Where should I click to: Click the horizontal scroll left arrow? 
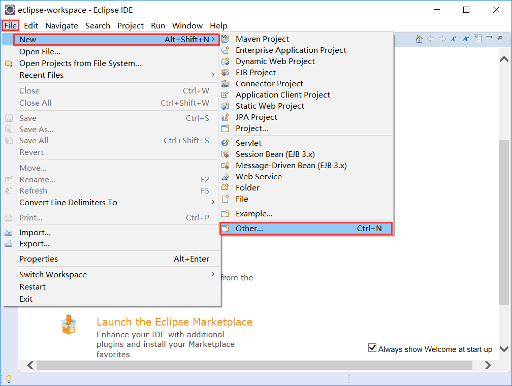(x=30, y=365)
